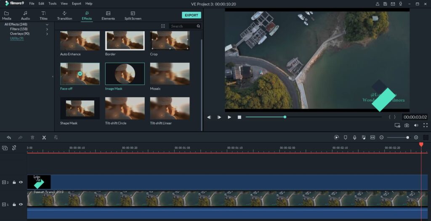Click the green EXPORT button

[191, 15]
